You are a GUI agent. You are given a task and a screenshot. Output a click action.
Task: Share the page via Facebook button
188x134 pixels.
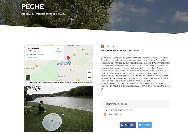(128, 125)
